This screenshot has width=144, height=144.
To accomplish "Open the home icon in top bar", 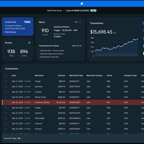I will coord(82,3).
